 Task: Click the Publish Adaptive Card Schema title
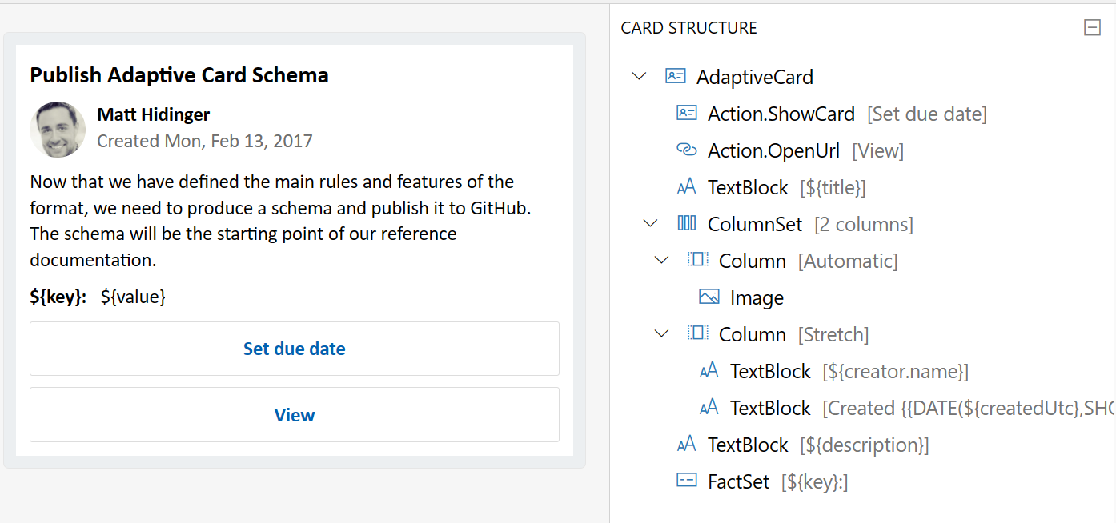point(179,75)
